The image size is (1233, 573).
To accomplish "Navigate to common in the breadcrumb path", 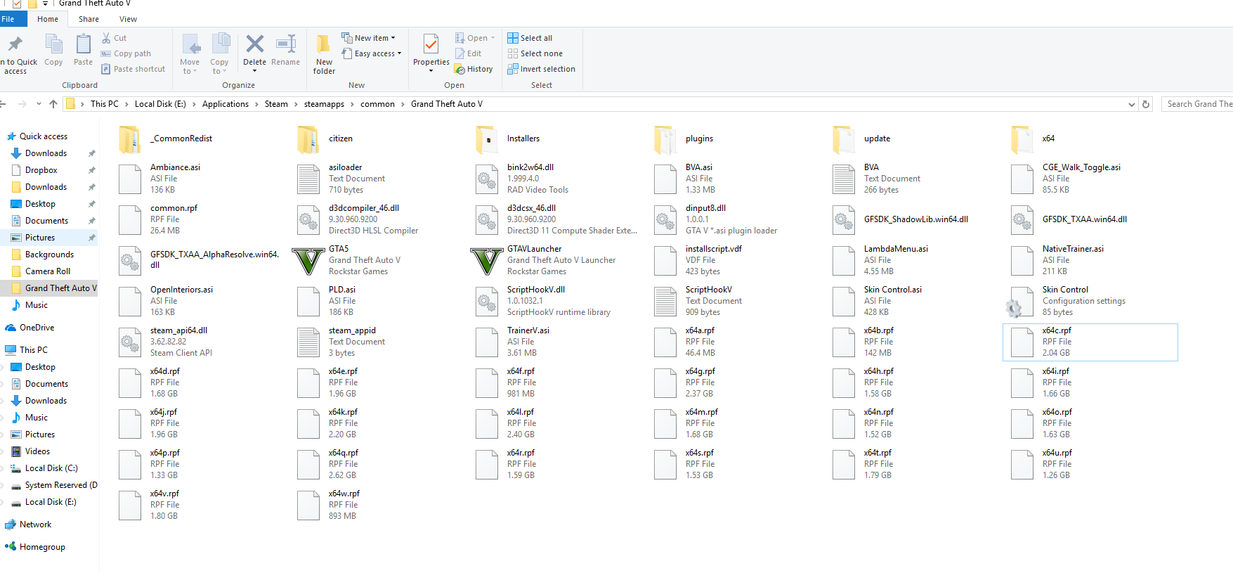I will (377, 104).
